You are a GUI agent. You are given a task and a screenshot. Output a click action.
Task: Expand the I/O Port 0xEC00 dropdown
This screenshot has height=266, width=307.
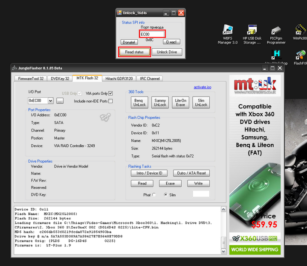coord(51,101)
